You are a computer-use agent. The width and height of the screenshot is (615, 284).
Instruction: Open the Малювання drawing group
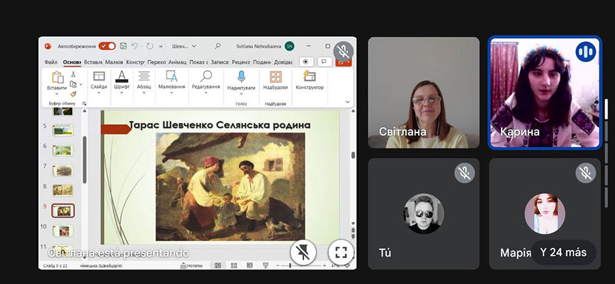tap(172, 83)
